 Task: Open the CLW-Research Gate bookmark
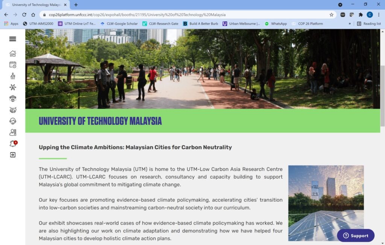click(160, 24)
